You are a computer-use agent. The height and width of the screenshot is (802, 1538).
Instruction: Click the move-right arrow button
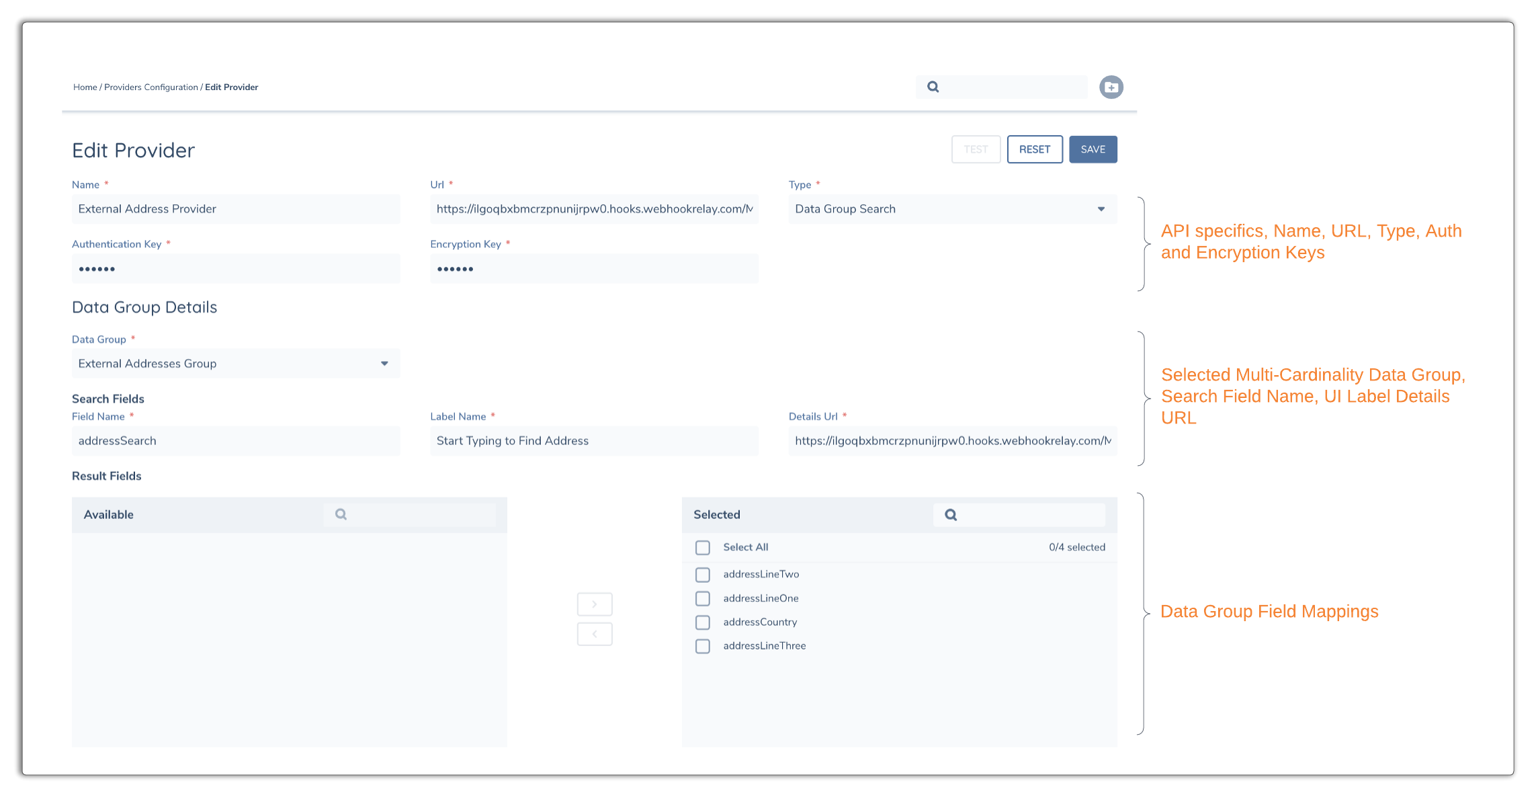click(x=594, y=604)
